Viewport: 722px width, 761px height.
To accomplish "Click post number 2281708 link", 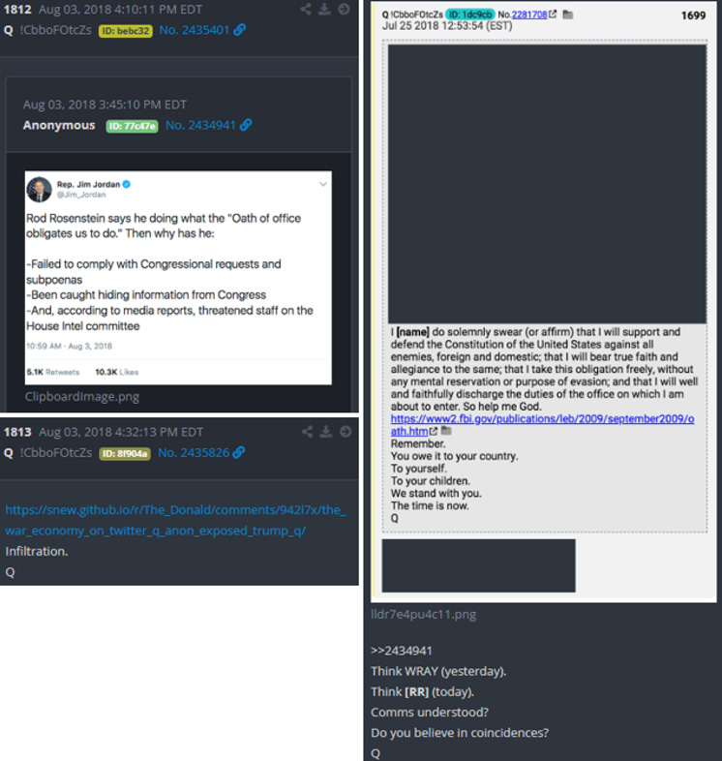I will [x=529, y=15].
